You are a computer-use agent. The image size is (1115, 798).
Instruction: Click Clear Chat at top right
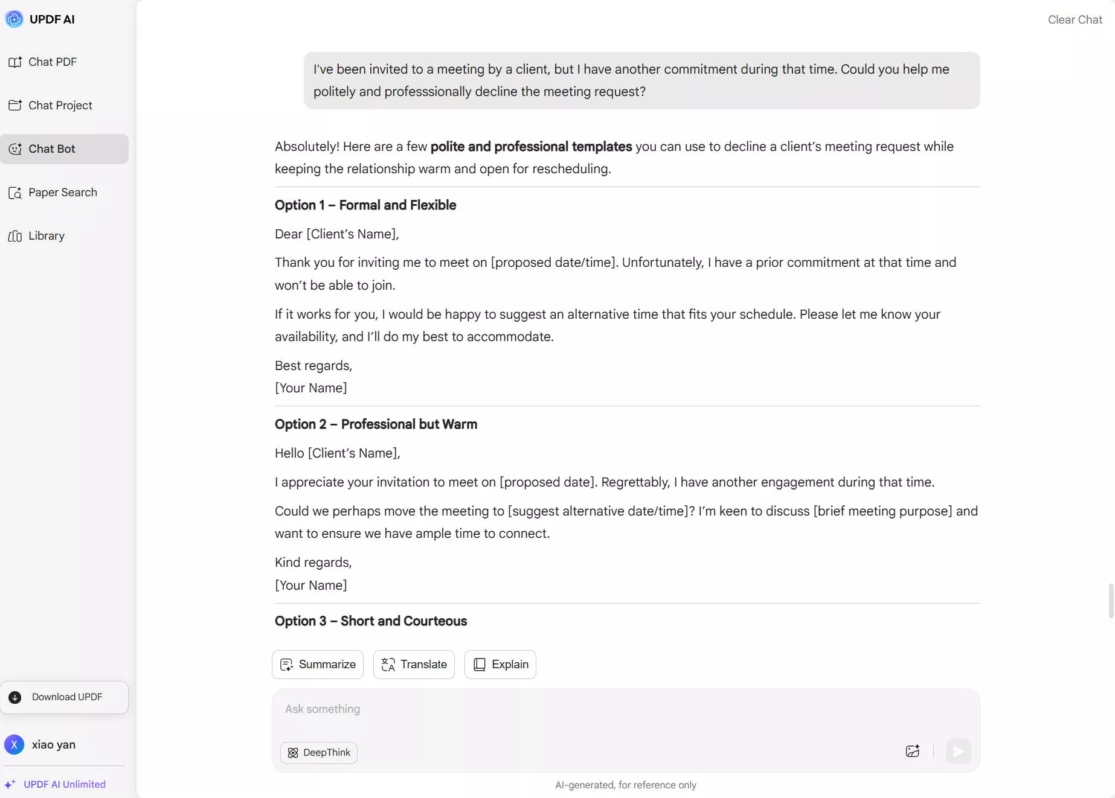[x=1075, y=19]
